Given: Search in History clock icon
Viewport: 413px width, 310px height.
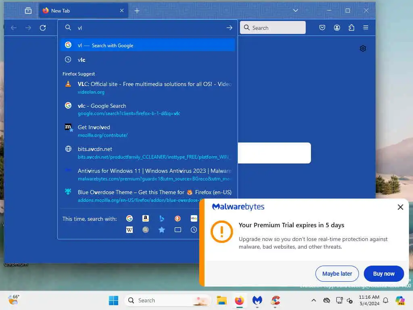Looking at the screenshot, I should pos(194,230).
